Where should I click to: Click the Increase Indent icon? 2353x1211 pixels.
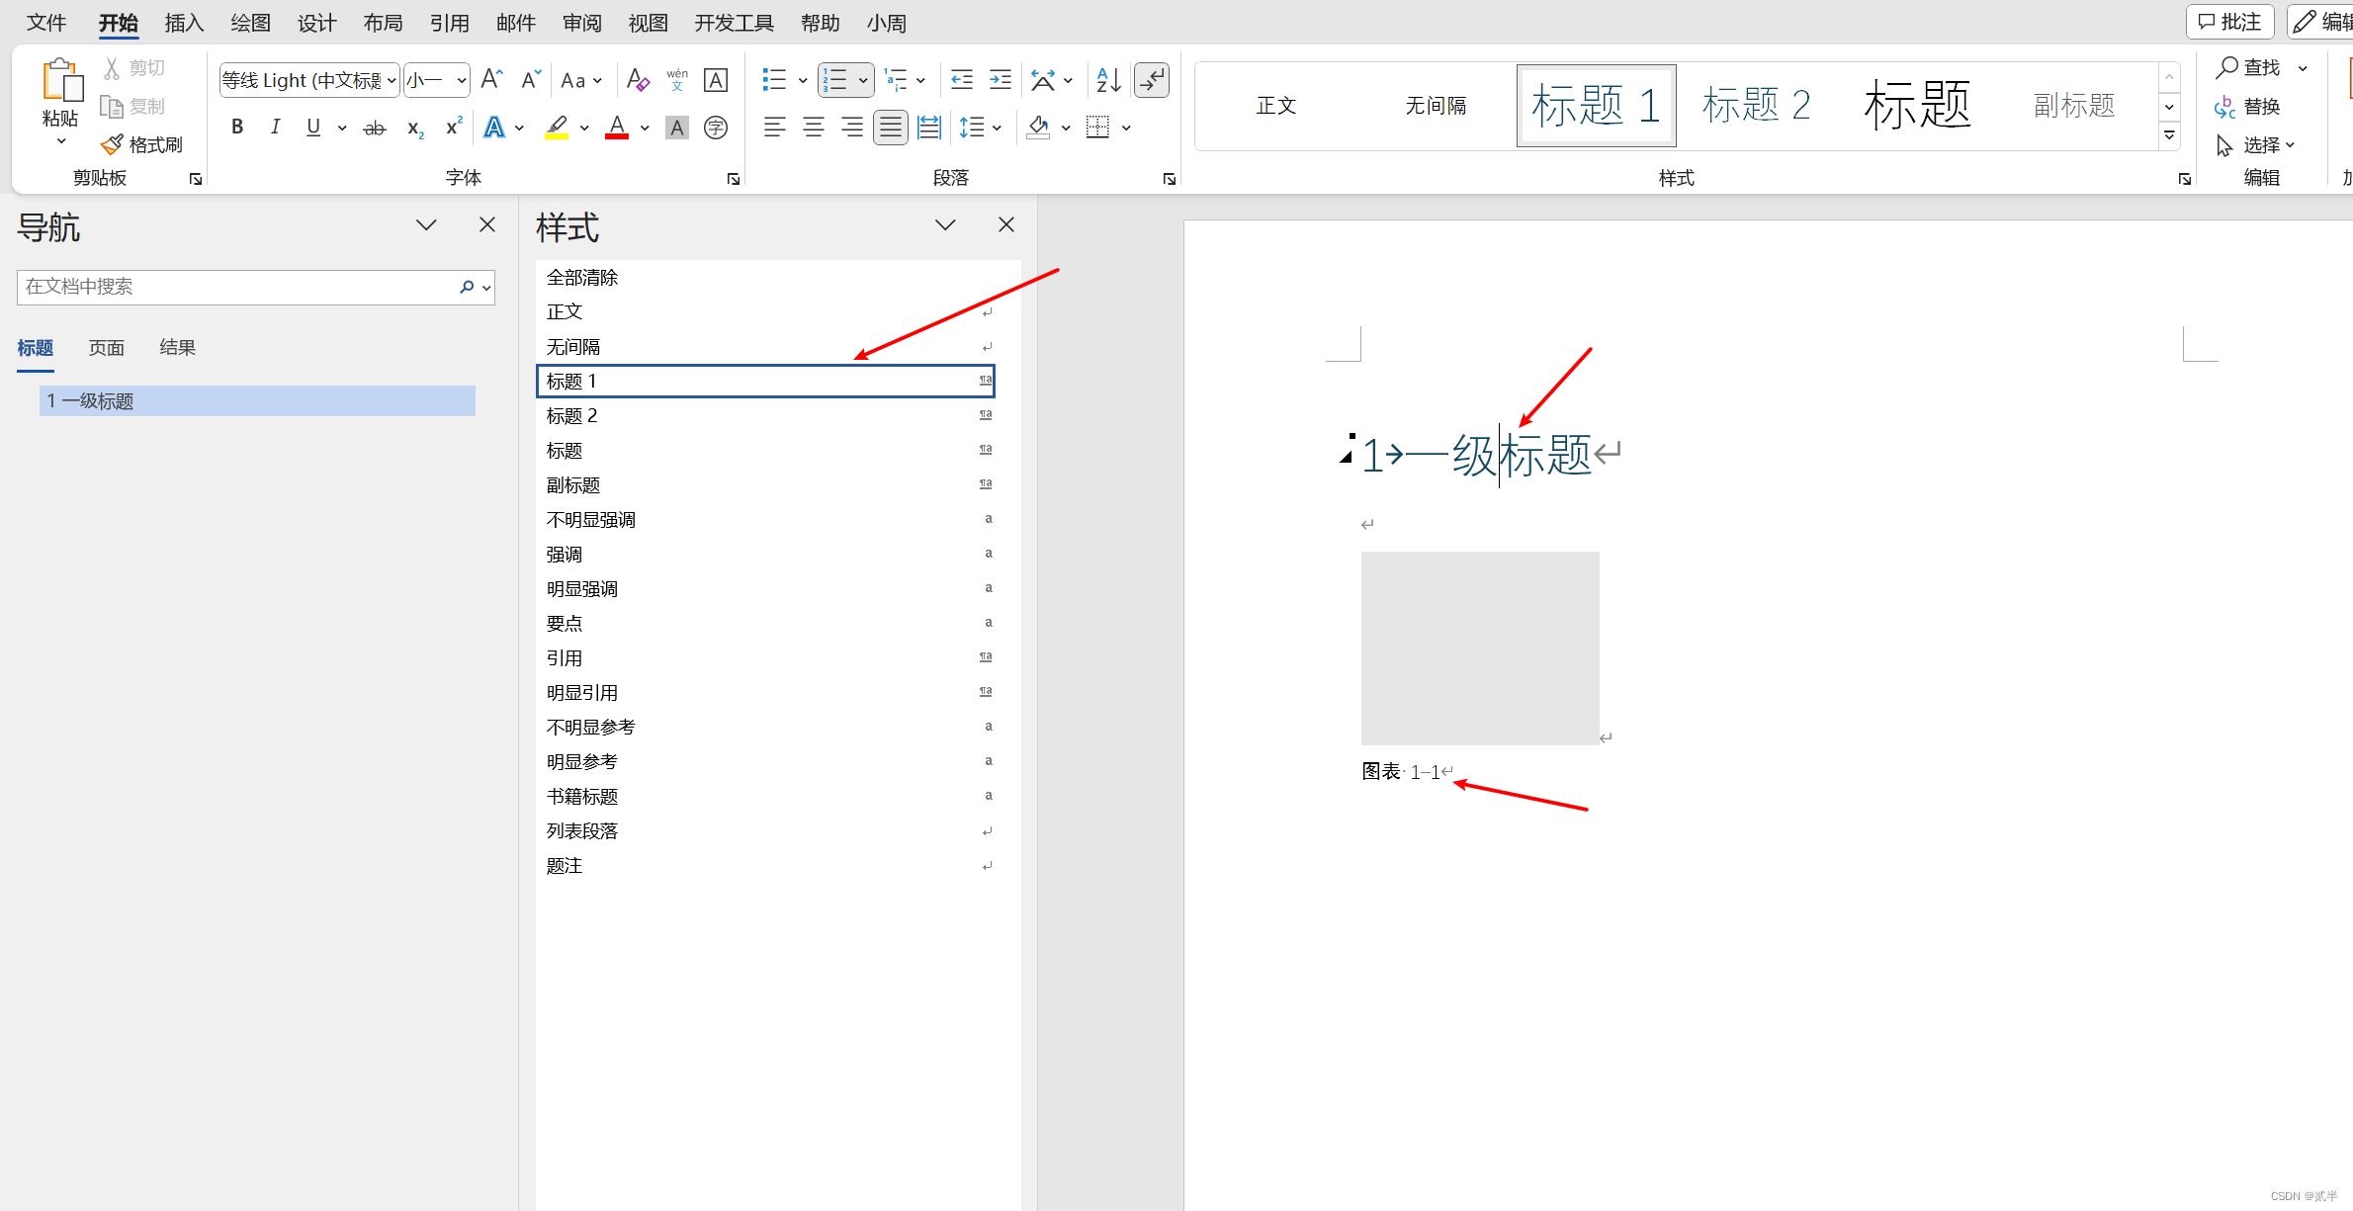[x=1001, y=80]
